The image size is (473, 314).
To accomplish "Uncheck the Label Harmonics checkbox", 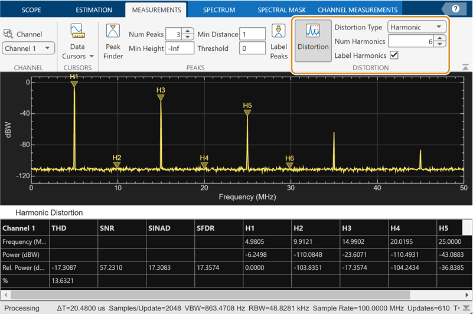I will (394, 55).
